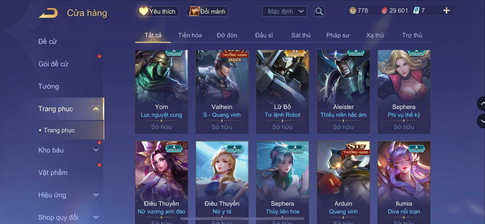Open the search magnifier icon

[319, 11]
